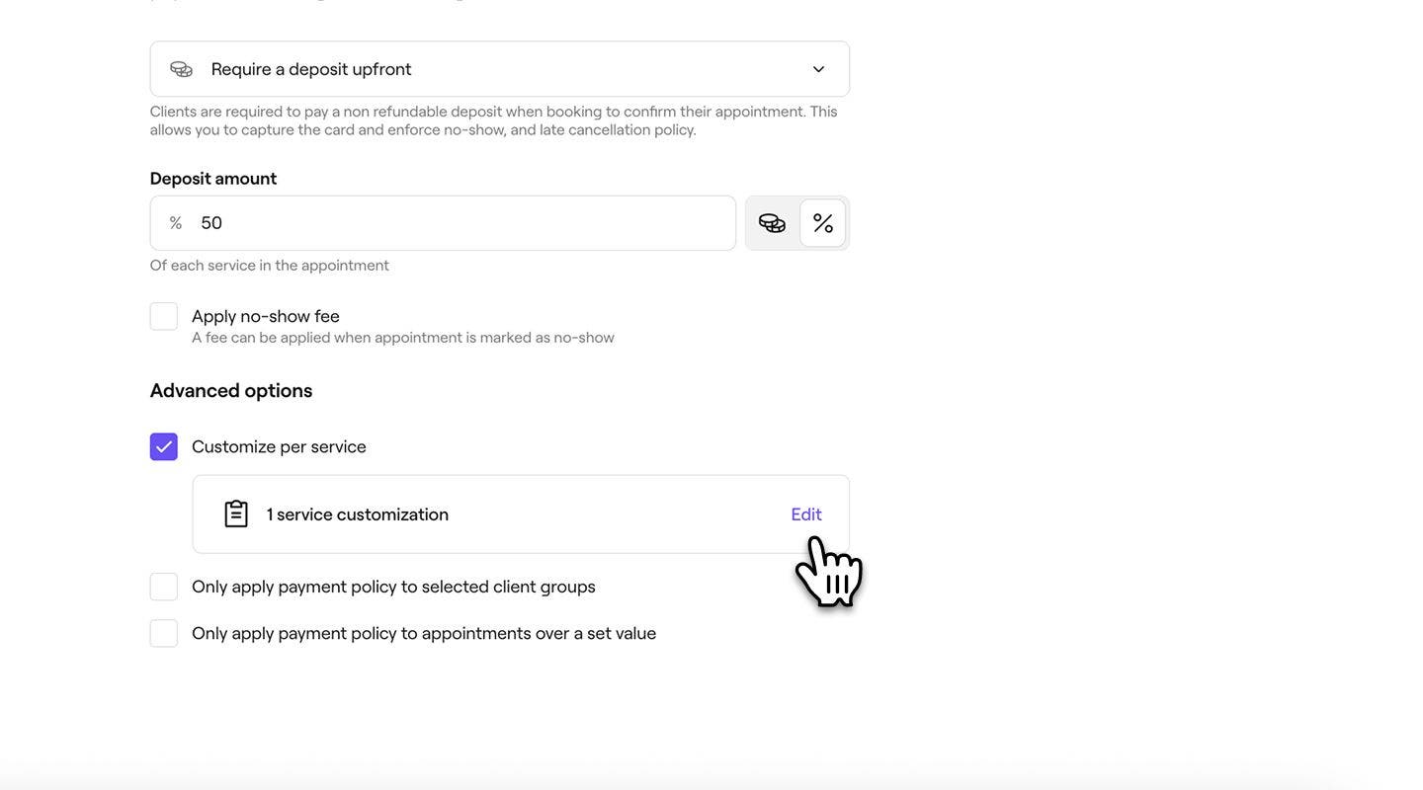Image resolution: width=1423 pixels, height=790 pixels.
Task: Uncheck the Customize per service checkbox
Action: 164,447
